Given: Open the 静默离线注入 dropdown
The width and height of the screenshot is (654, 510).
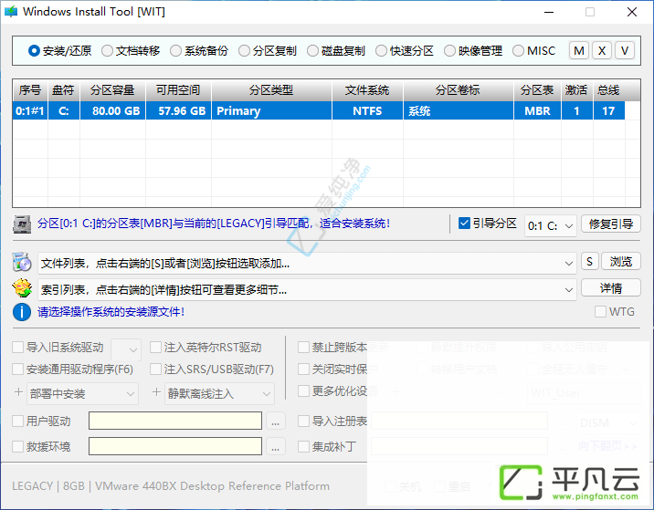Looking at the screenshot, I should [220, 394].
